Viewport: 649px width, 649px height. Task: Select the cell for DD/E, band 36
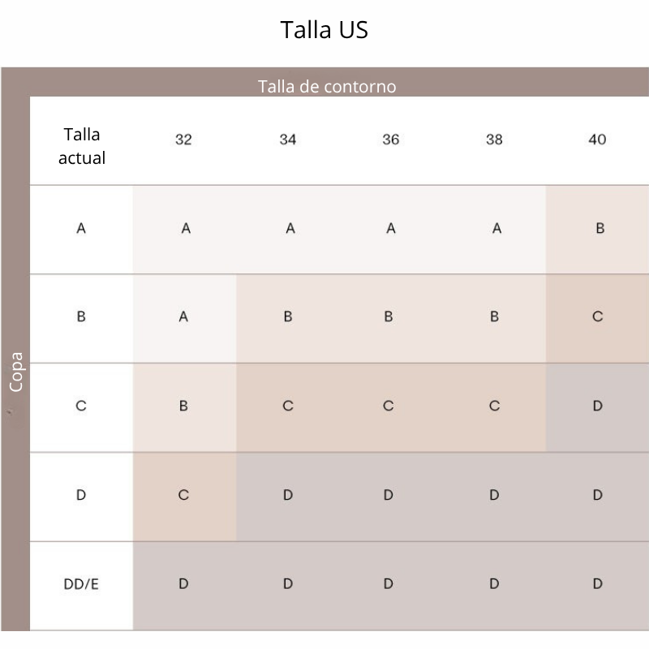point(389,584)
